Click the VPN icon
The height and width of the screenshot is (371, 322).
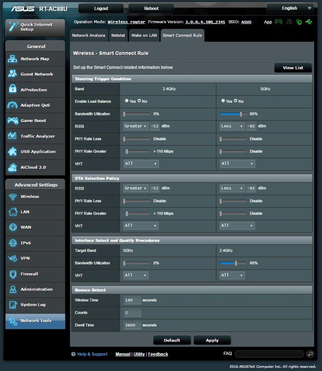(x=13, y=258)
